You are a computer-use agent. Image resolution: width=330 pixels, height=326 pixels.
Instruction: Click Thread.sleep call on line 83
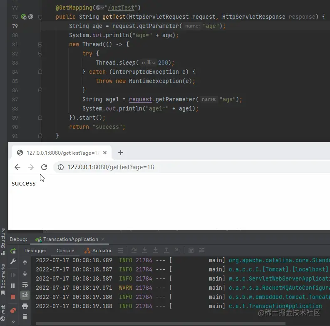click(135, 63)
